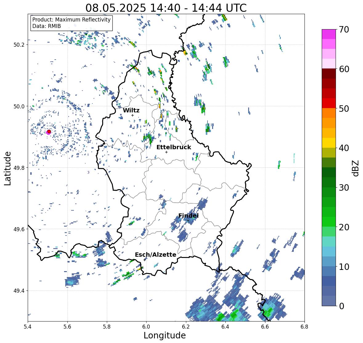Click the magenta top colorbar segment
Viewport: 363px width, 343px height.
[x=329, y=34]
